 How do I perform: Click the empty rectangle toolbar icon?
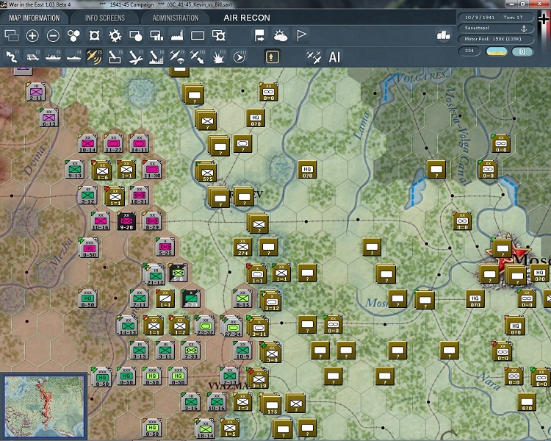click(x=198, y=35)
